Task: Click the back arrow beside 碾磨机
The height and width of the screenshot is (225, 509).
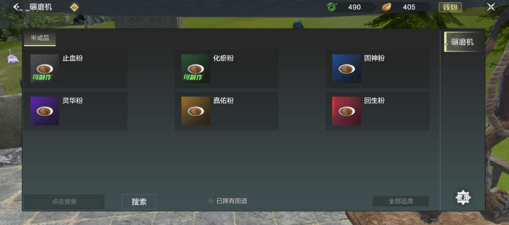Action: pyautogui.click(x=16, y=7)
